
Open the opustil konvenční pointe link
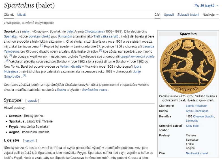point(137,56)
